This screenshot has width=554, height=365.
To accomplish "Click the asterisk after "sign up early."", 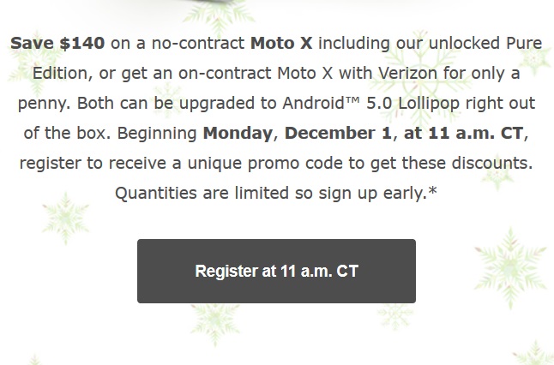I will click(x=432, y=192).
